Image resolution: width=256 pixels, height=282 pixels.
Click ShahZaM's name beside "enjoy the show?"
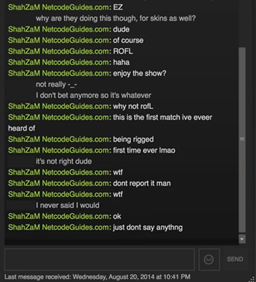pyautogui.click(x=59, y=73)
